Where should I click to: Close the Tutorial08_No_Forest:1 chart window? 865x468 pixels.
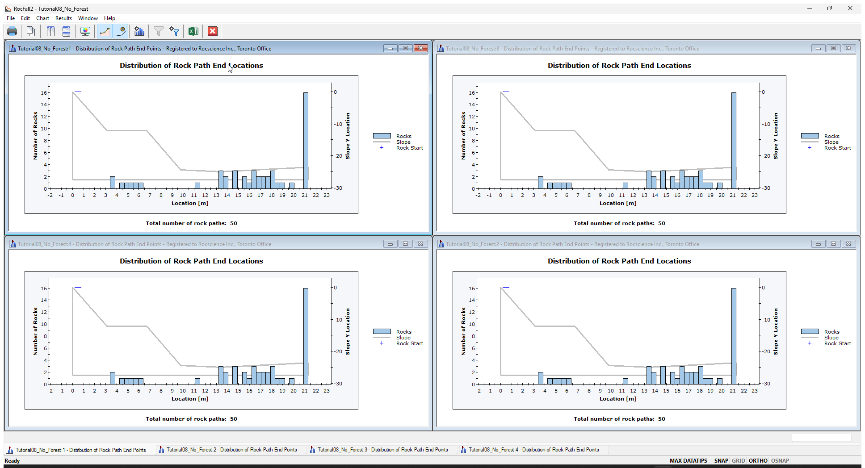tap(420, 48)
